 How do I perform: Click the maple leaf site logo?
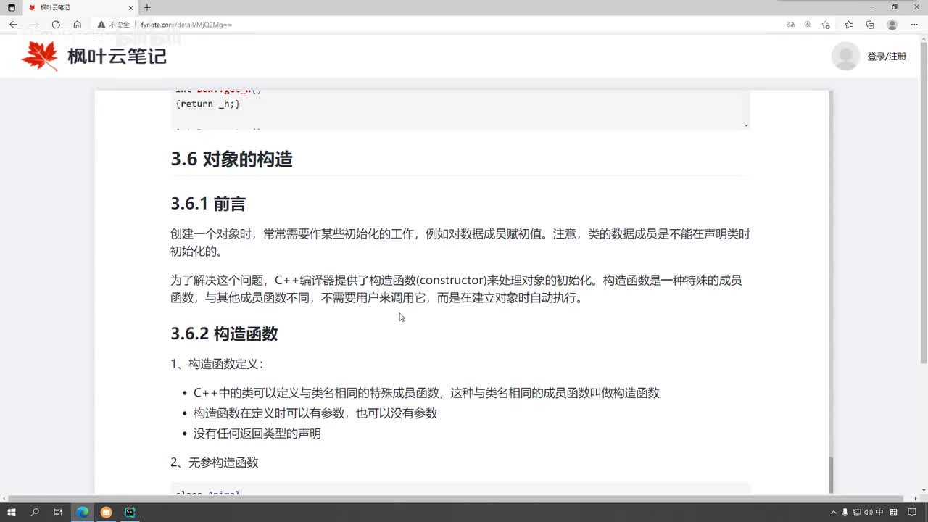(x=40, y=56)
